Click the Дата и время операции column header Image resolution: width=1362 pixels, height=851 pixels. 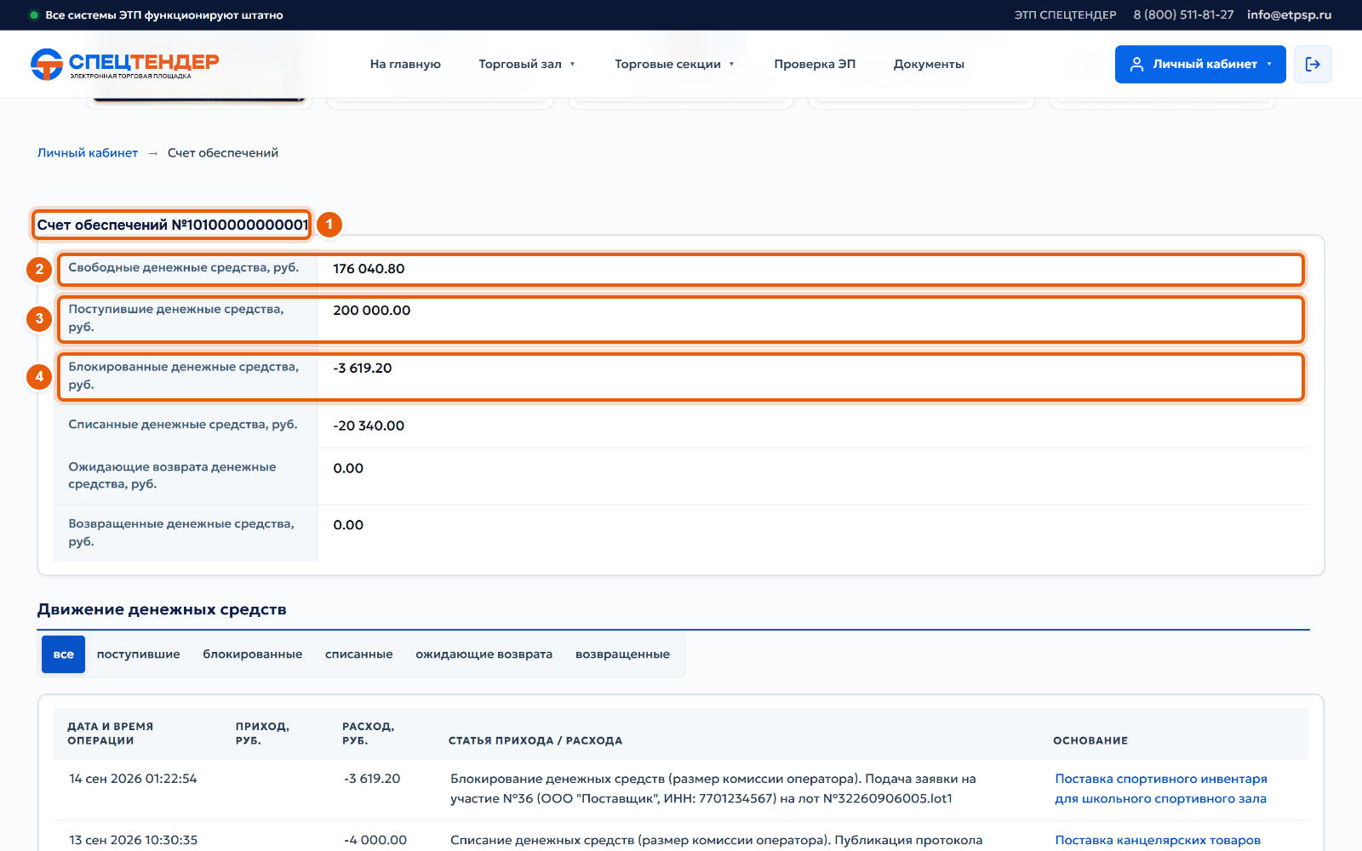point(111,734)
